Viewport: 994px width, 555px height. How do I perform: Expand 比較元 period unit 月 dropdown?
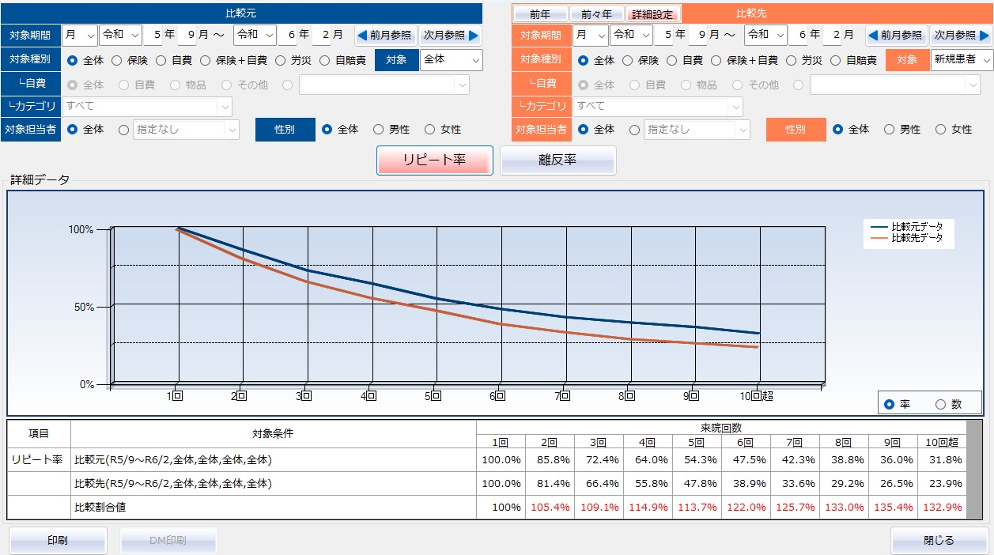coord(79,35)
